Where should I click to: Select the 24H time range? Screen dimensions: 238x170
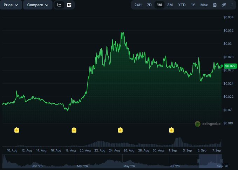(x=138, y=5)
